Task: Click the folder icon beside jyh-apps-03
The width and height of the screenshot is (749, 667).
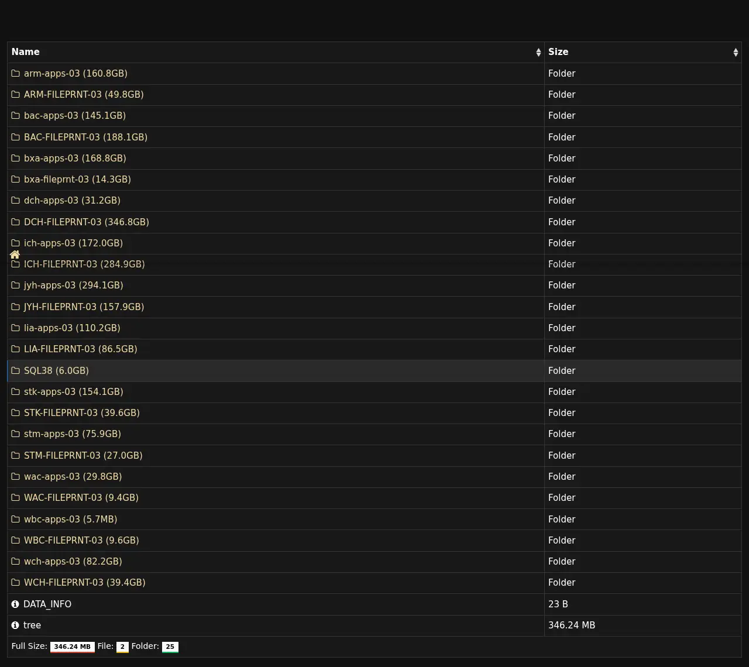Action: pyautogui.click(x=16, y=285)
